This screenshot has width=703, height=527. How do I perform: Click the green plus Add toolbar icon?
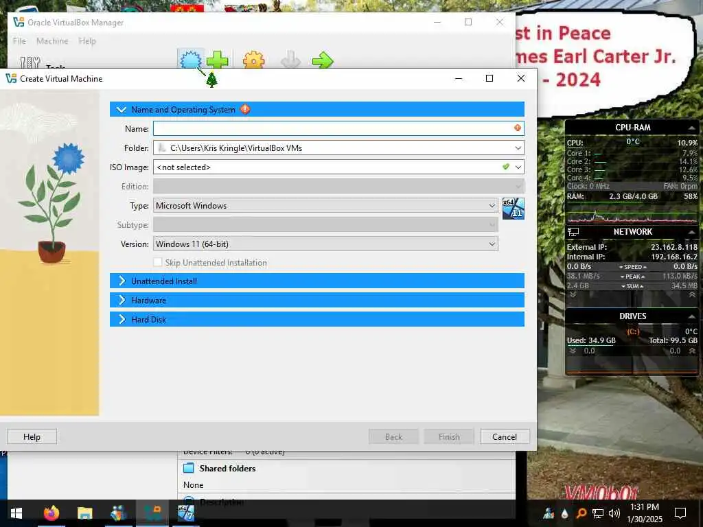(218, 60)
